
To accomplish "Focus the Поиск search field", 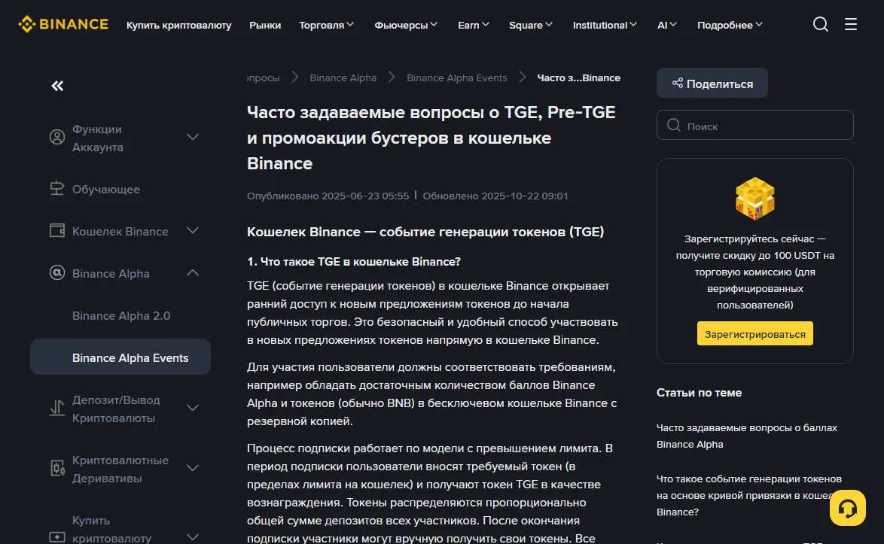I will (x=755, y=125).
